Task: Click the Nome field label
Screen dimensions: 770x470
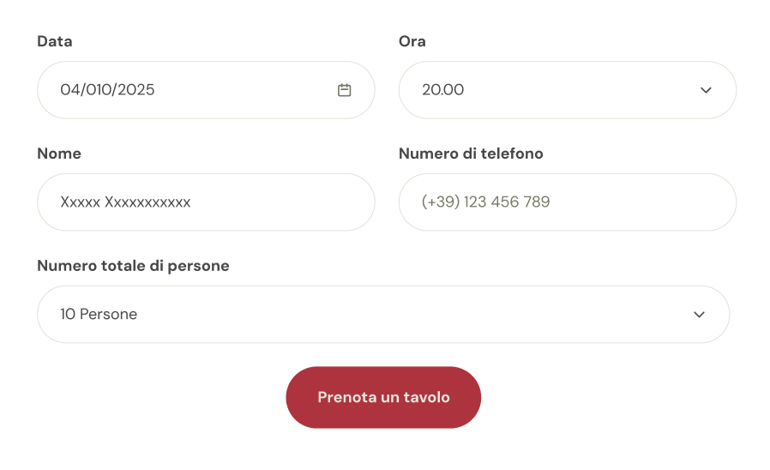Action: click(x=59, y=154)
